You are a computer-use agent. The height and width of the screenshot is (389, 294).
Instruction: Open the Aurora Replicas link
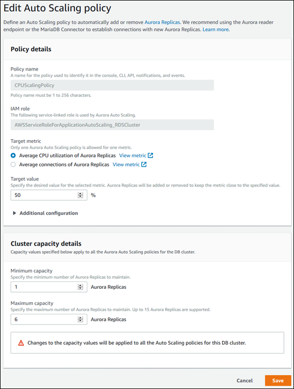click(x=162, y=22)
